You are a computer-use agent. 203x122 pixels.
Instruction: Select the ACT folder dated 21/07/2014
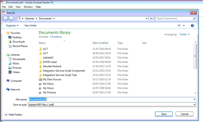(45, 49)
